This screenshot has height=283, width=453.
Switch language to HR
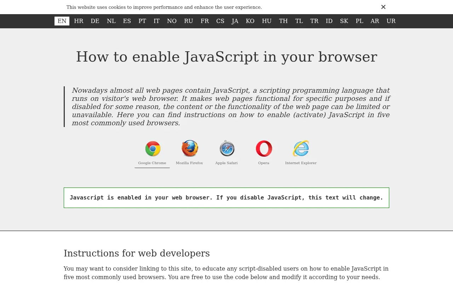coord(79,21)
